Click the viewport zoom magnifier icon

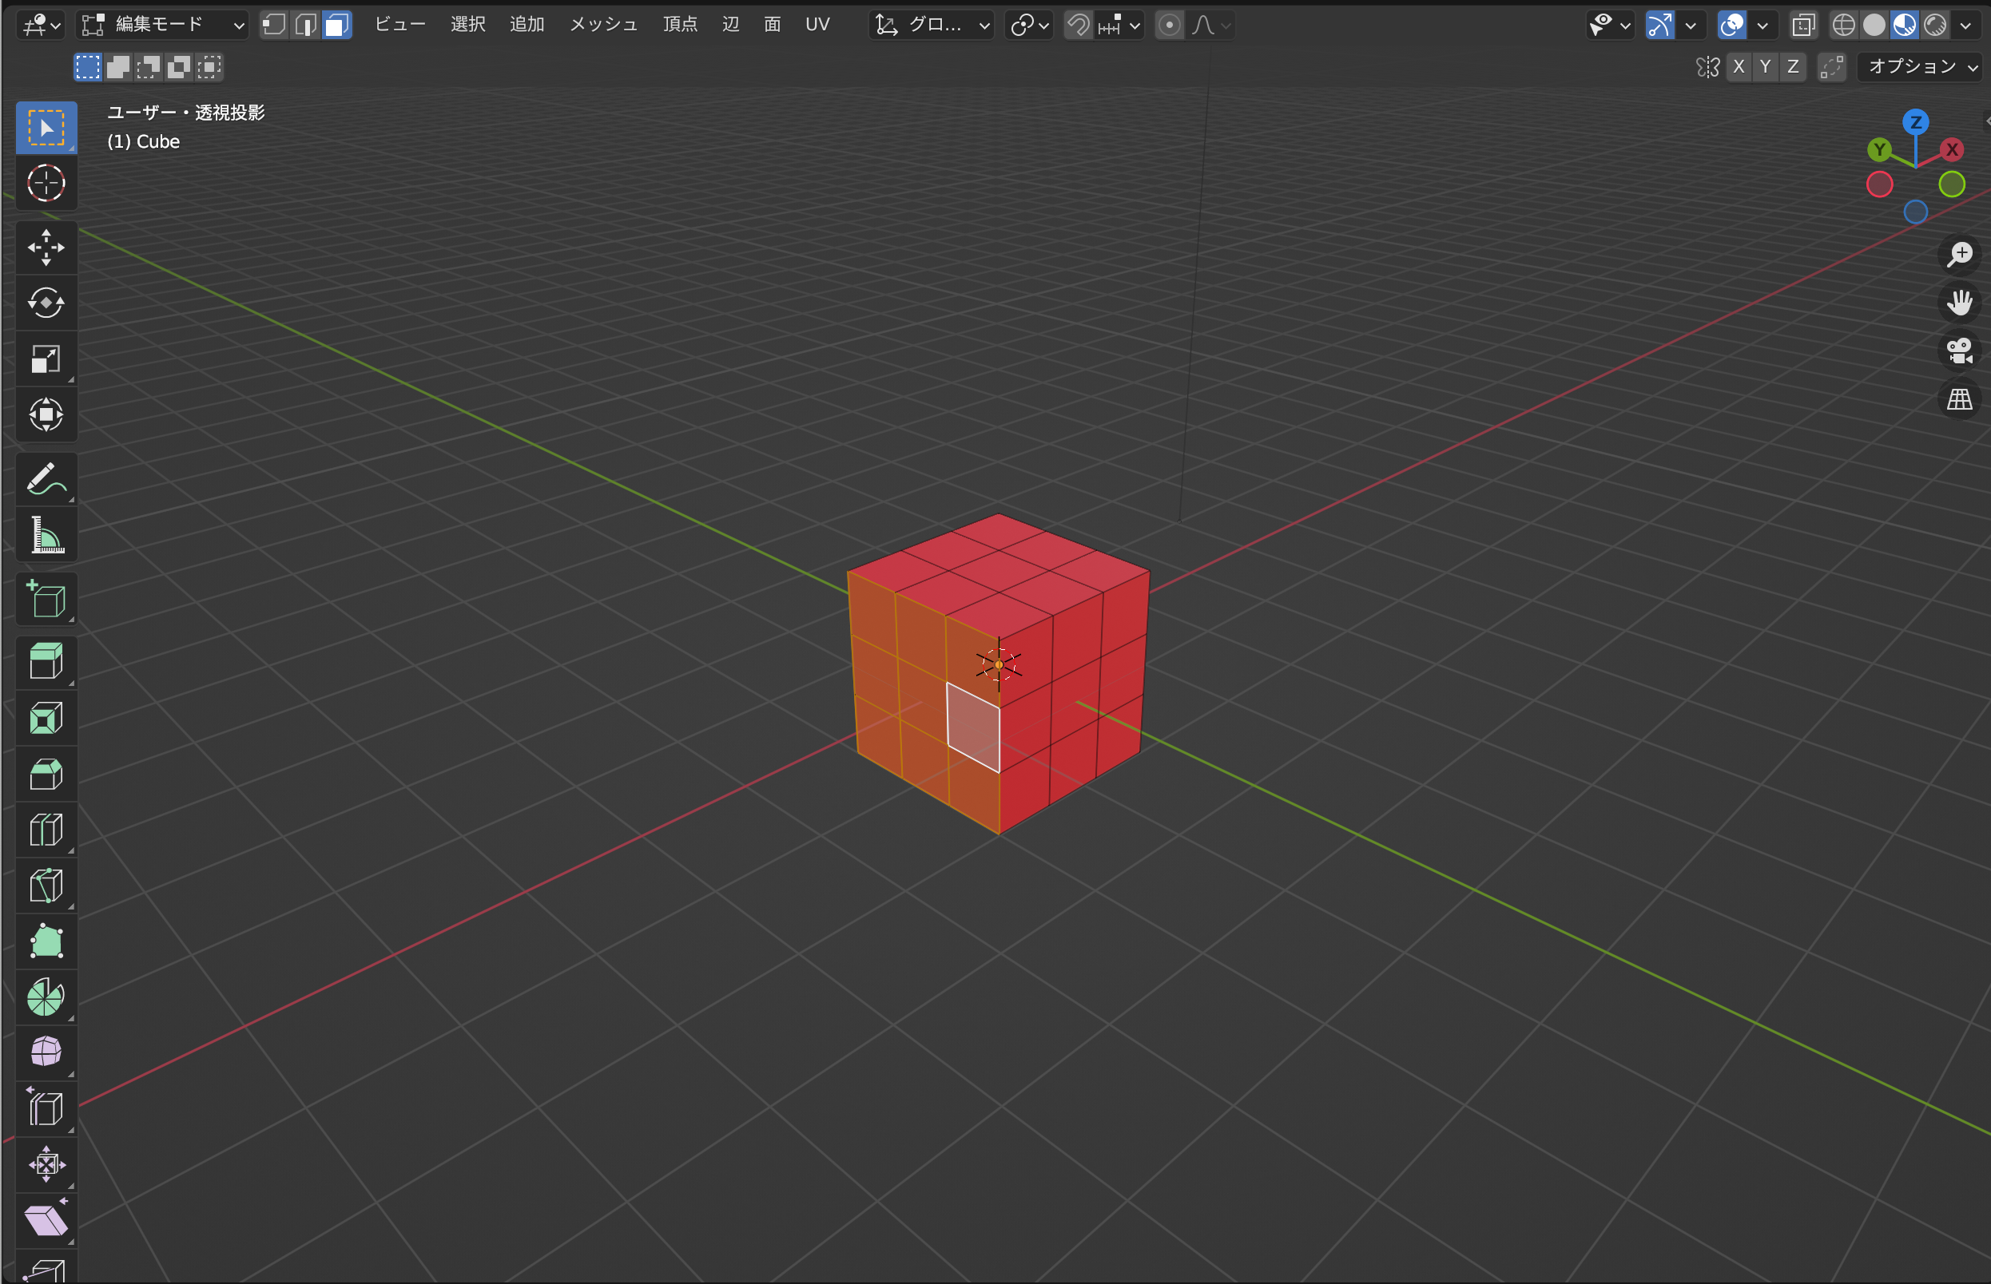(1959, 254)
